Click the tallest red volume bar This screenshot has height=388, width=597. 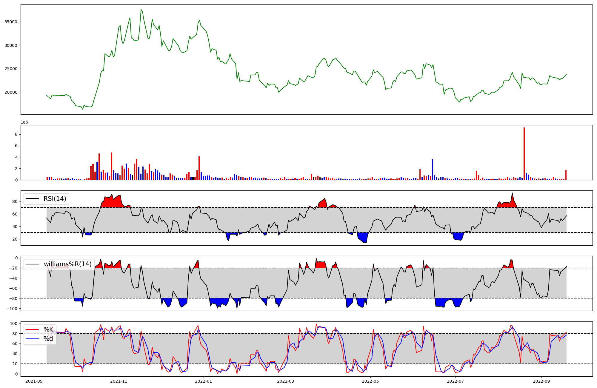[x=524, y=154]
